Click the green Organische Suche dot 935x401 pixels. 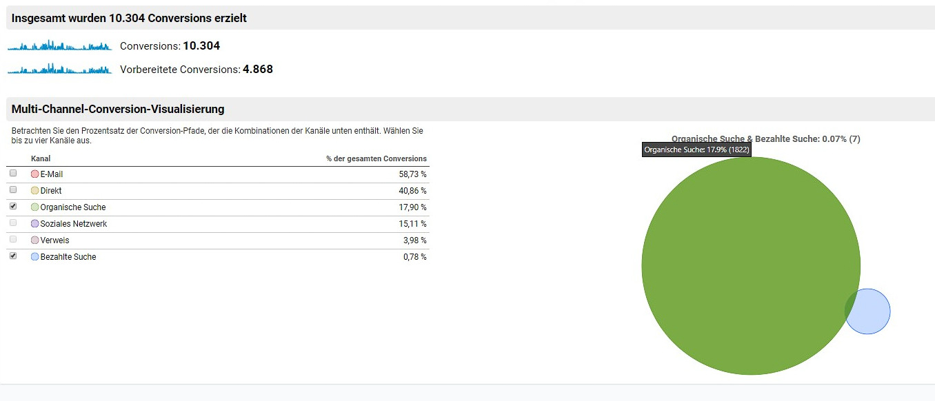click(35, 207)
